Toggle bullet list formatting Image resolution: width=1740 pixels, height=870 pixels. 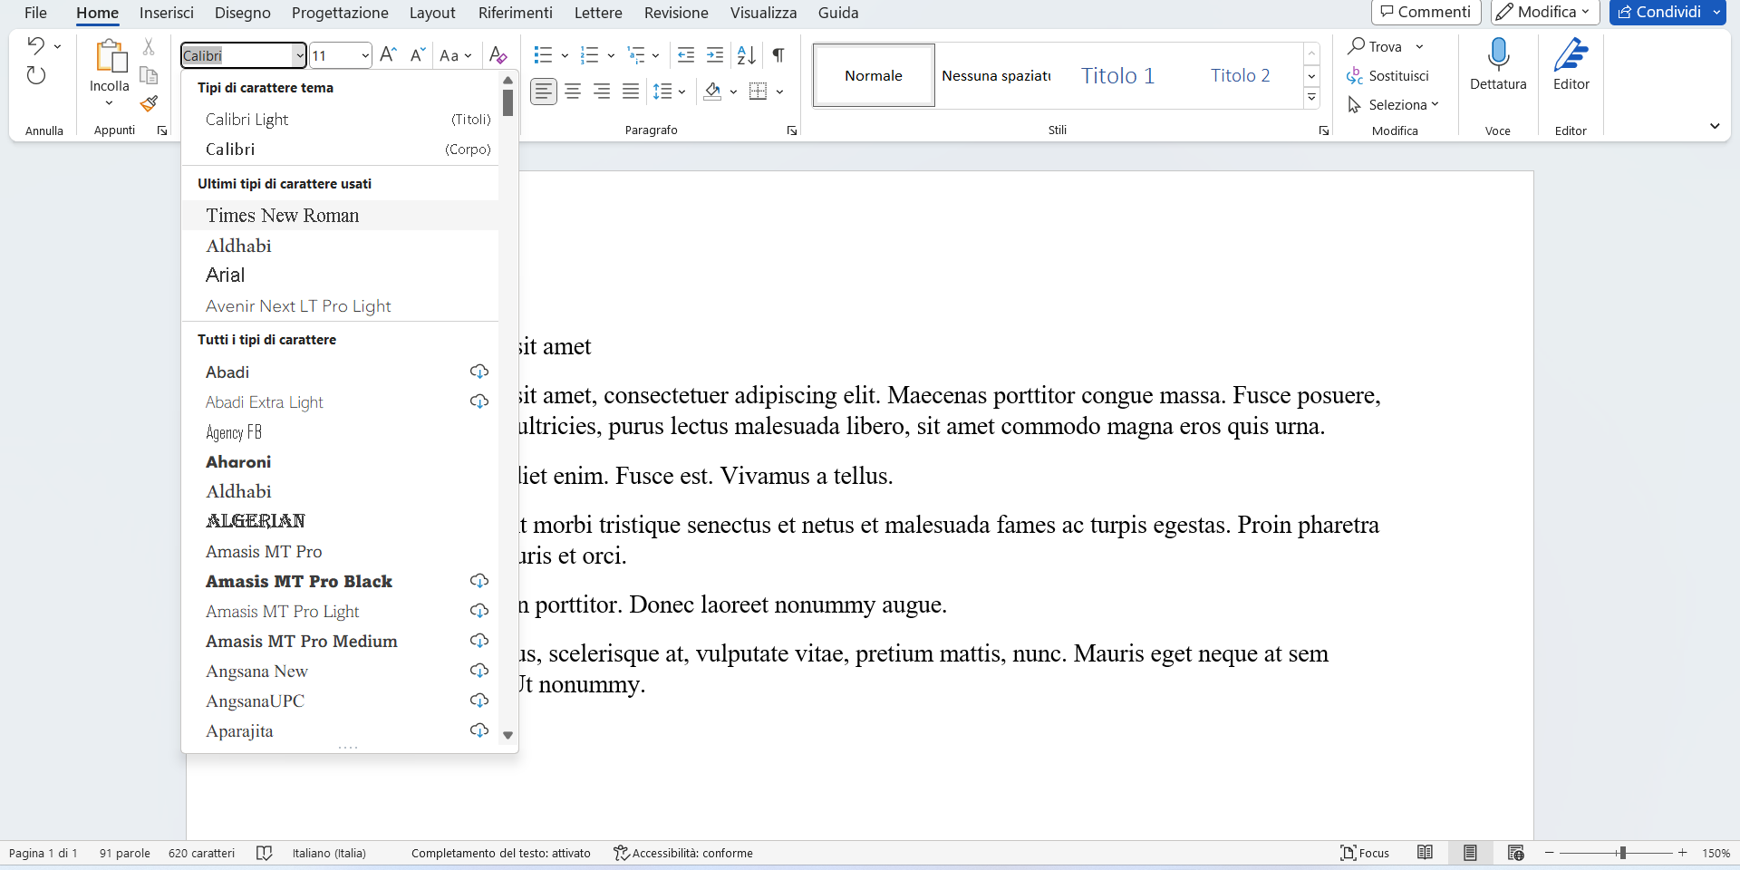(x=543, y=55)
